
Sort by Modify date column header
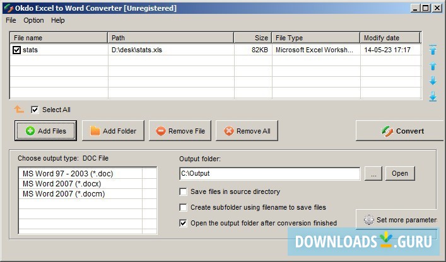click(x=390, y=38)
